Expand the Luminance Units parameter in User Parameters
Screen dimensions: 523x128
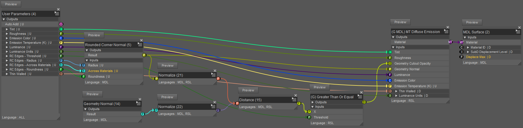pyautogui.click(x=7, y=51)
